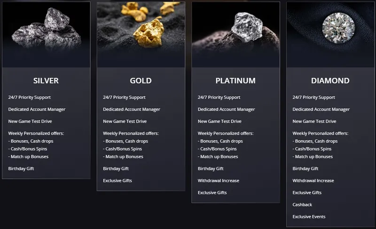Screen dimensions: 376x229
Task: Select the DIAMOND tier heading
Action: pyautogui.click(x=330, y=81)
